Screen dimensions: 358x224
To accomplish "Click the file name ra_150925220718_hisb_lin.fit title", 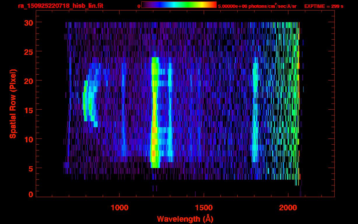I will (60, 6).
